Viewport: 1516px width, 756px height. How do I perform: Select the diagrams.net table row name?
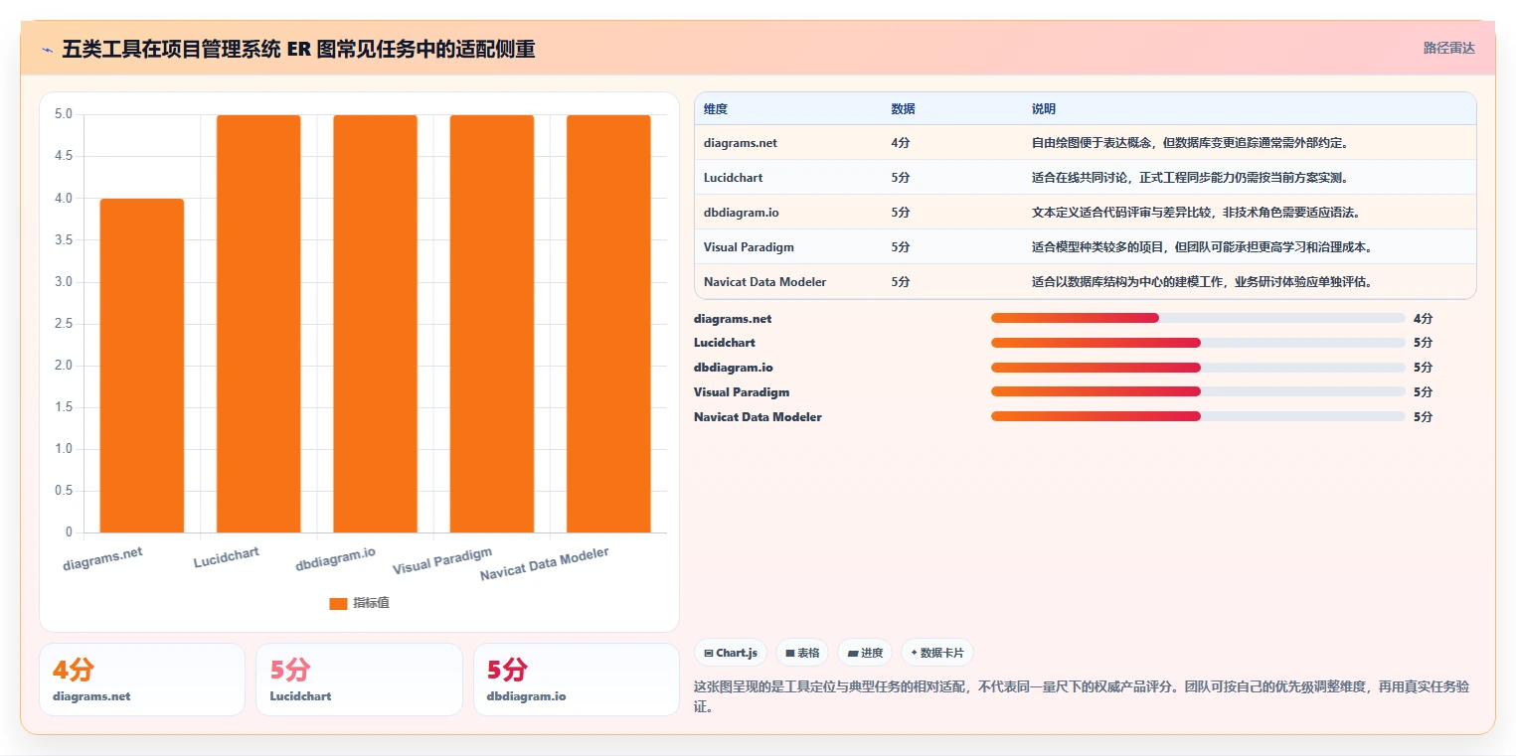[741, 143]
